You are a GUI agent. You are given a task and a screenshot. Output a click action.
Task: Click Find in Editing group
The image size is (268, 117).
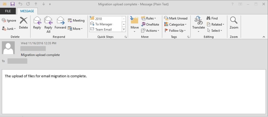click(x=212, y=18)
